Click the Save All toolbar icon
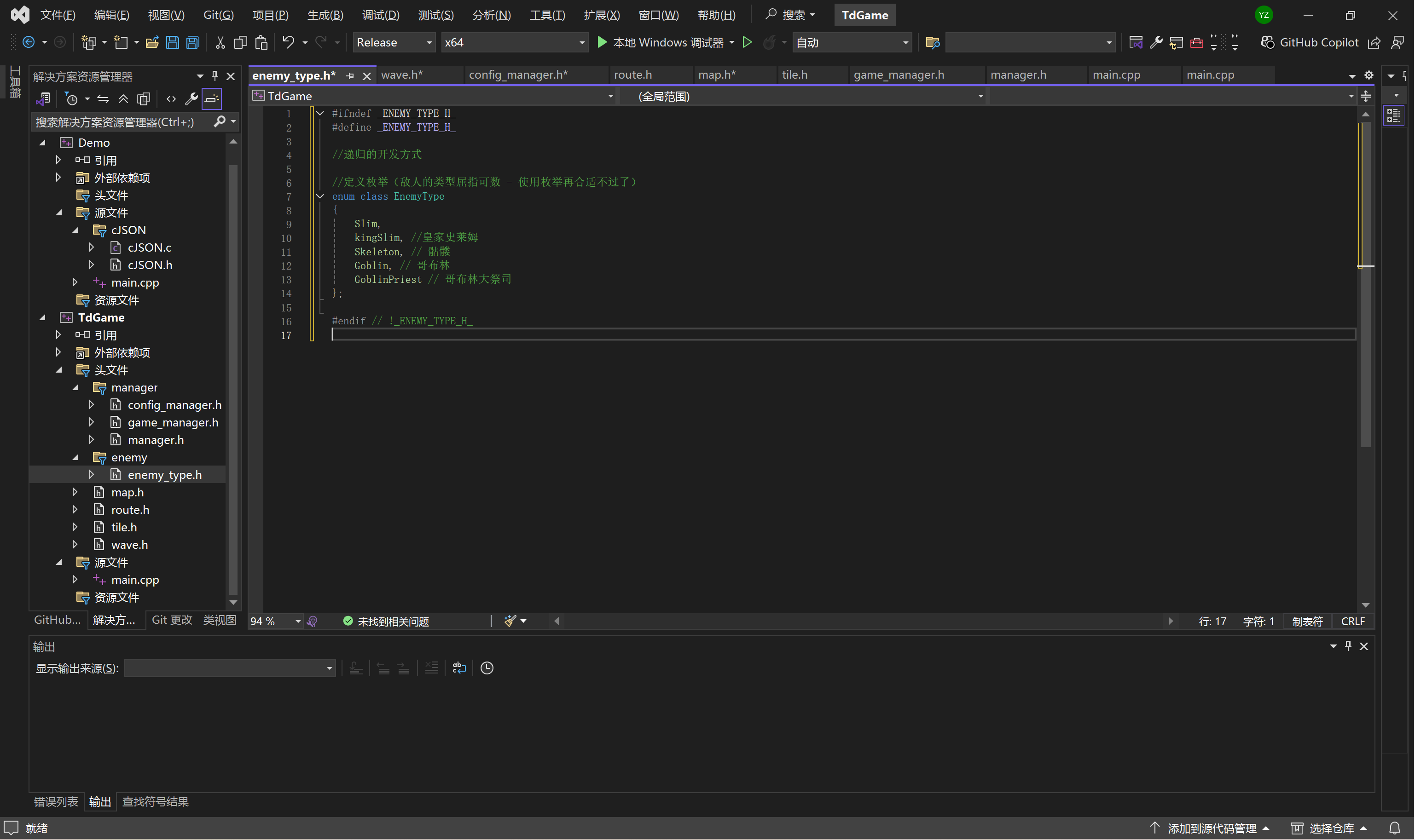The width and height of the screenshot is (1415, 840). [x=192, y=42]
